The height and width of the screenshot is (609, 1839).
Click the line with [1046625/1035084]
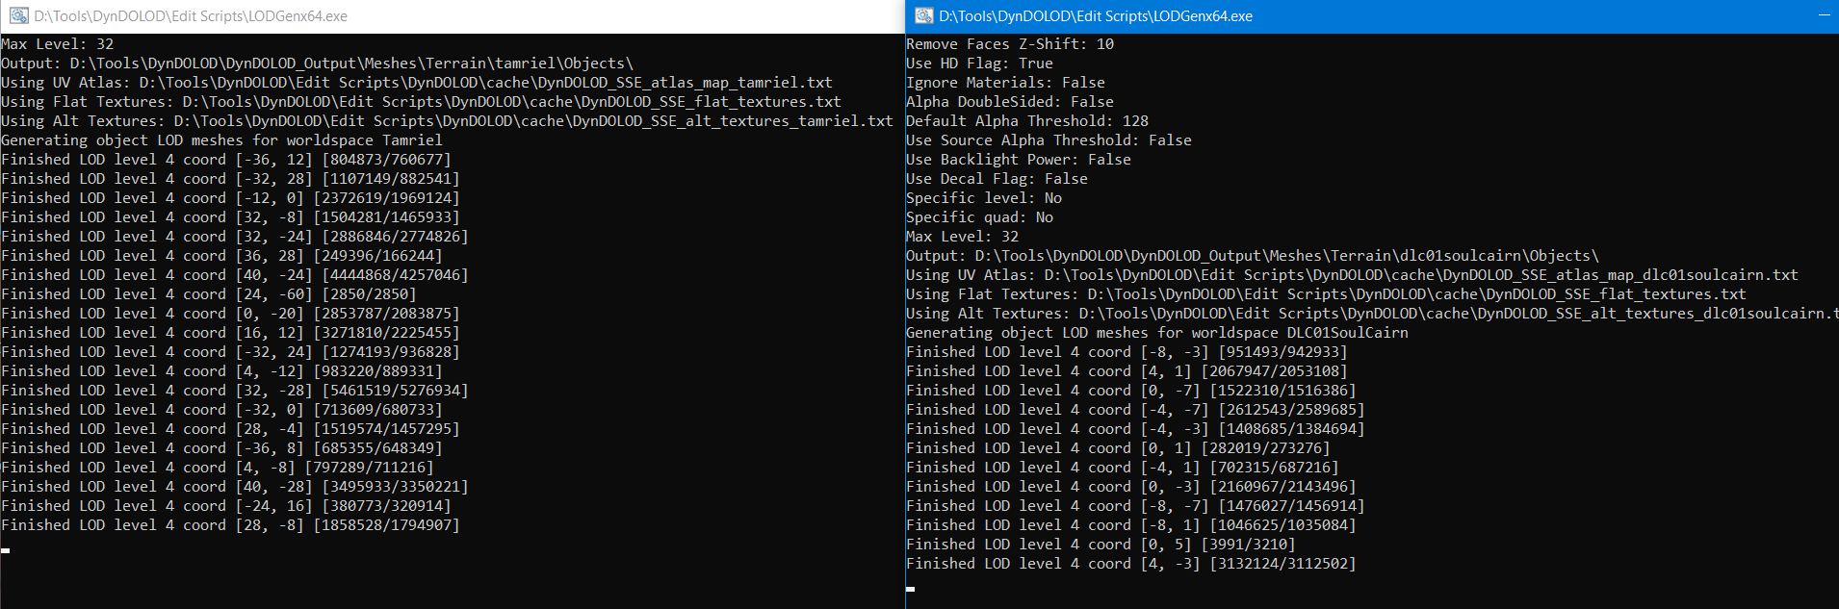(1131, 525)
